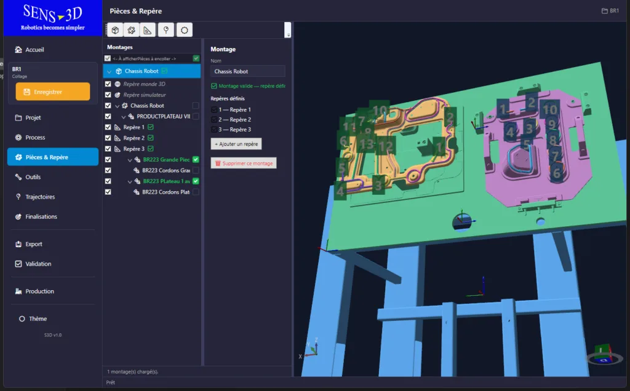Click green validation icon beside Chassis Robot montage
The width and height of the screenshot is (630, 391).
coord(164,71)
